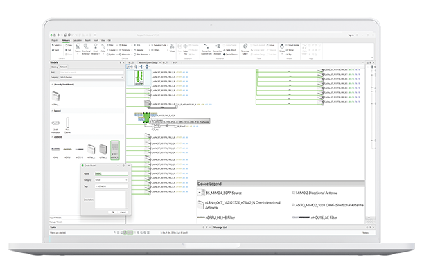The width and height of the screenshot is (422, 273).
Task: Open the Device Failure dropdown
Action: tap(230, 55)
